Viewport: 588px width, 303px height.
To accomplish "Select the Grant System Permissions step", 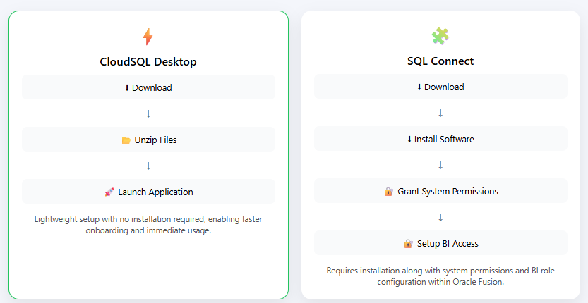I will (x=440, y=191).
